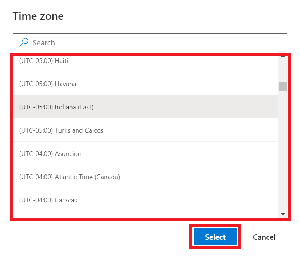Click the Search placeholder text

44,43
